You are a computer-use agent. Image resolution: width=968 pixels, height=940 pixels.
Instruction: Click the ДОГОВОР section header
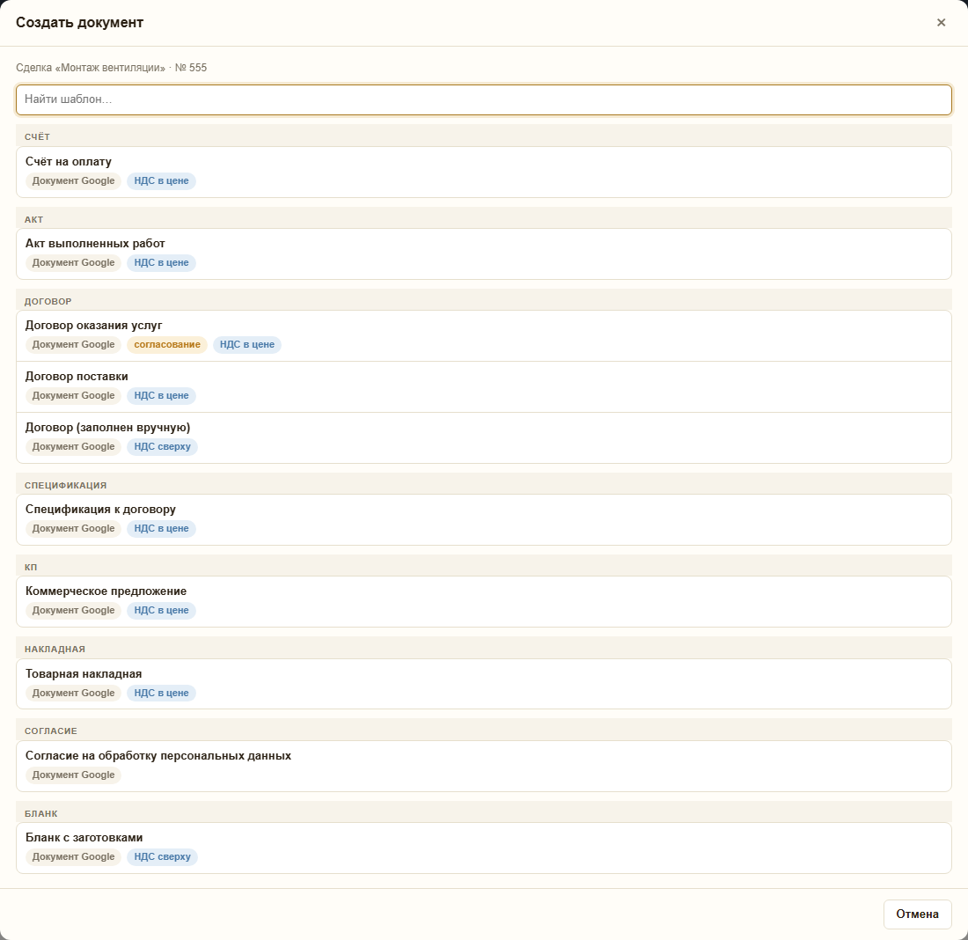(x=483, y=301)
